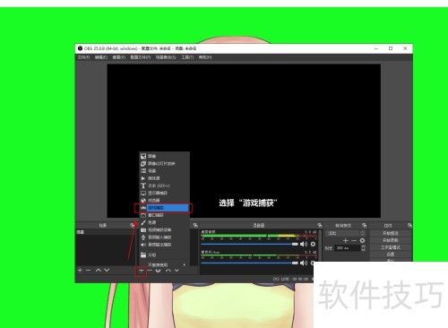Open the scene transition type dropdown
448x328 pixels.
click(x=346, y=233)
